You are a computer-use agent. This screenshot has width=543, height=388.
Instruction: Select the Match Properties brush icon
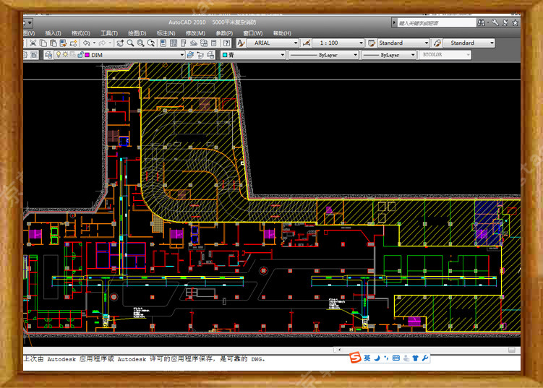(63, 43)
